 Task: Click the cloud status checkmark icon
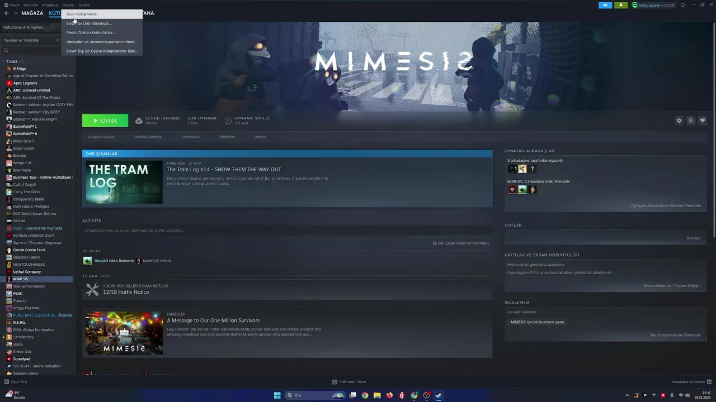click(139, 121)
